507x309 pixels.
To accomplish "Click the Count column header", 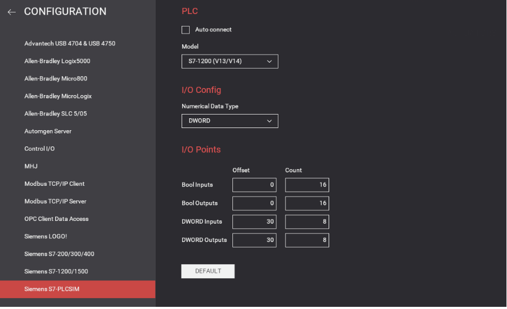I will tap(293, 170).
